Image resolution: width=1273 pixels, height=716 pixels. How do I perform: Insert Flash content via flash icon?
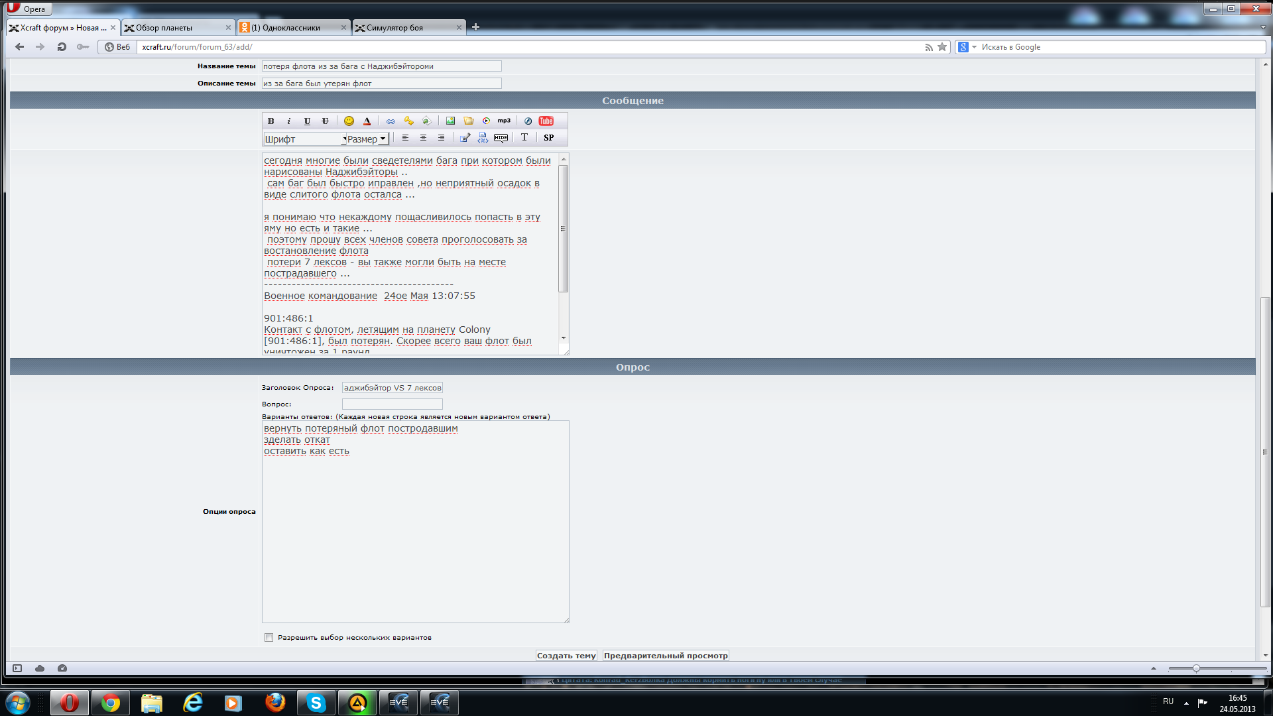pos(528,121)
